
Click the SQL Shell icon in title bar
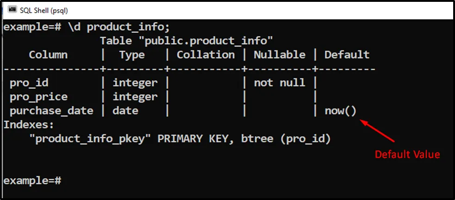tap(12, 9)
